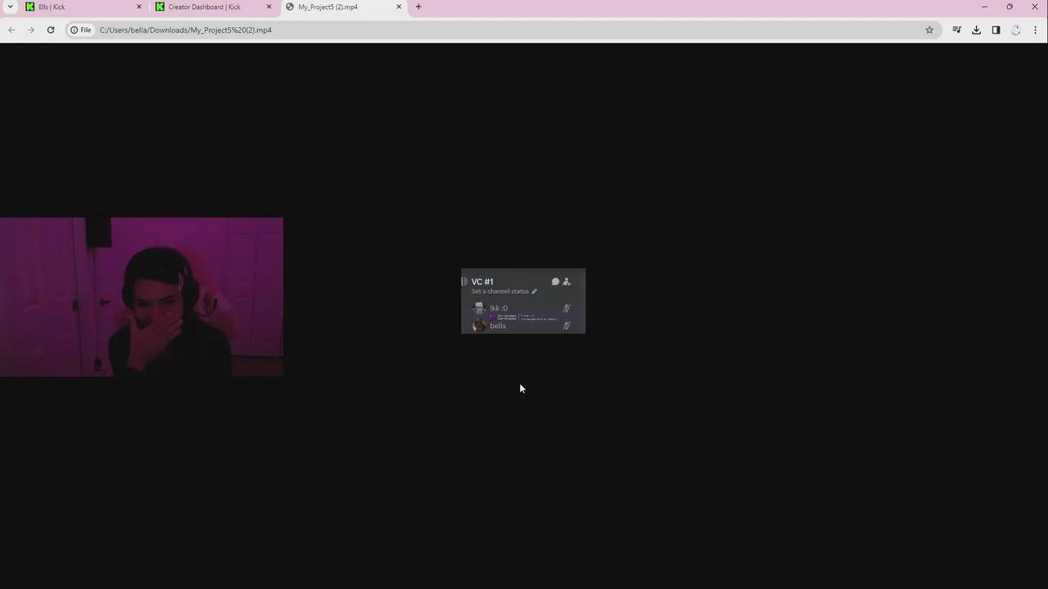Click the browser profile avatar icon
Screen dimensions: 1048x589
pos(1015,30)
